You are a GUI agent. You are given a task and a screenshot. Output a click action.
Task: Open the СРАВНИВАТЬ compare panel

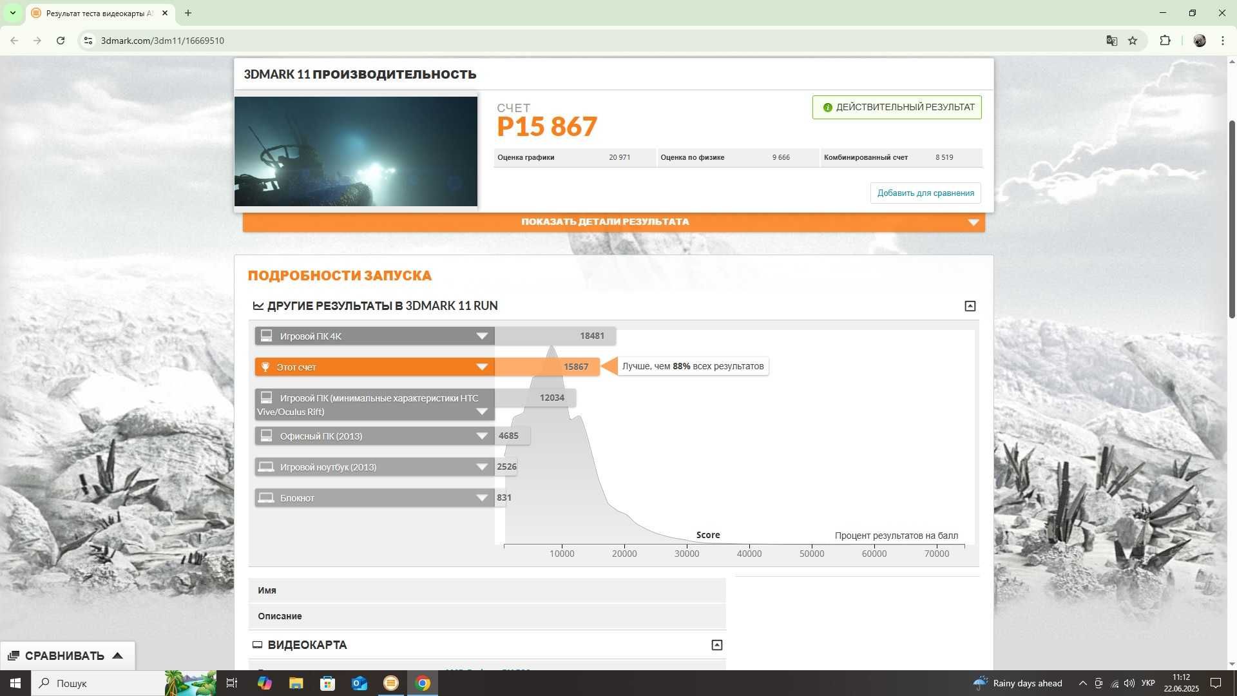(x=67, y=655)
